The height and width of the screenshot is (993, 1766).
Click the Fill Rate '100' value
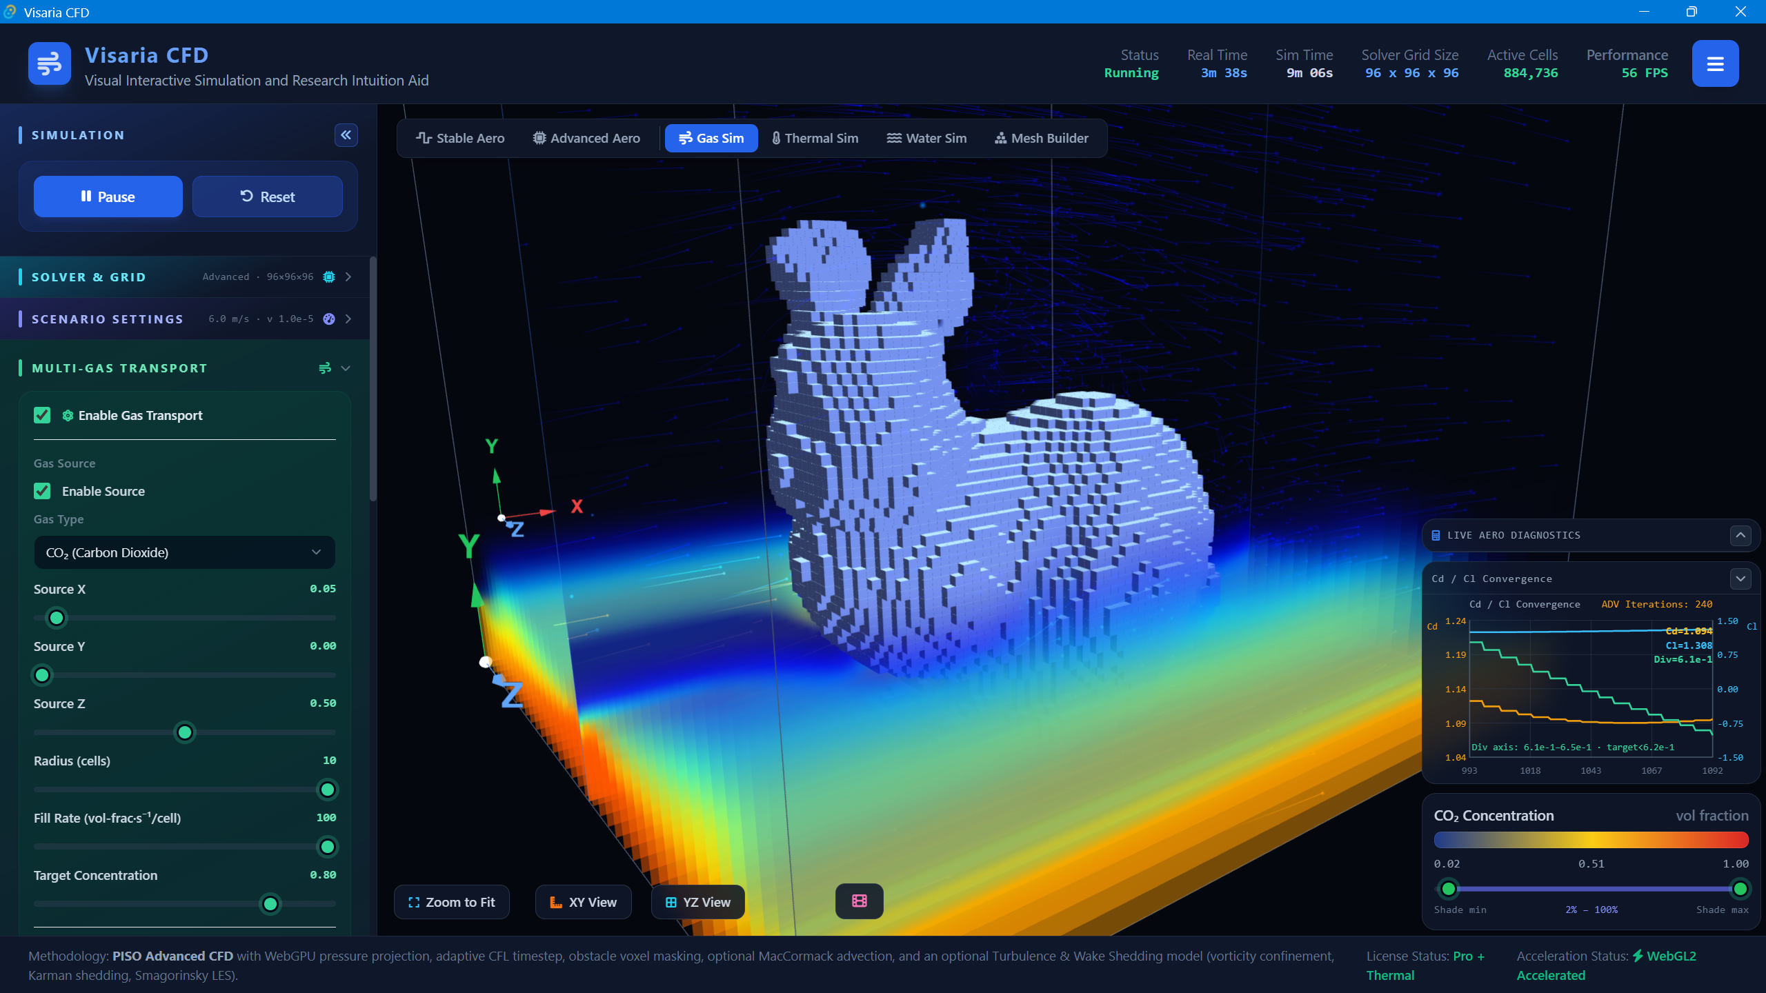[x=326, y=818]
